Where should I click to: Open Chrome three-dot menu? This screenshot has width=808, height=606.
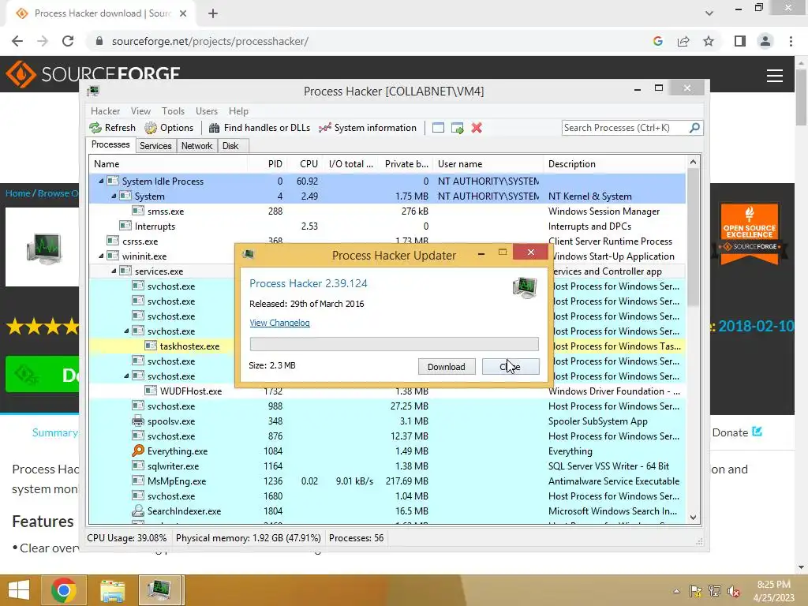click(x=791, y=41)
